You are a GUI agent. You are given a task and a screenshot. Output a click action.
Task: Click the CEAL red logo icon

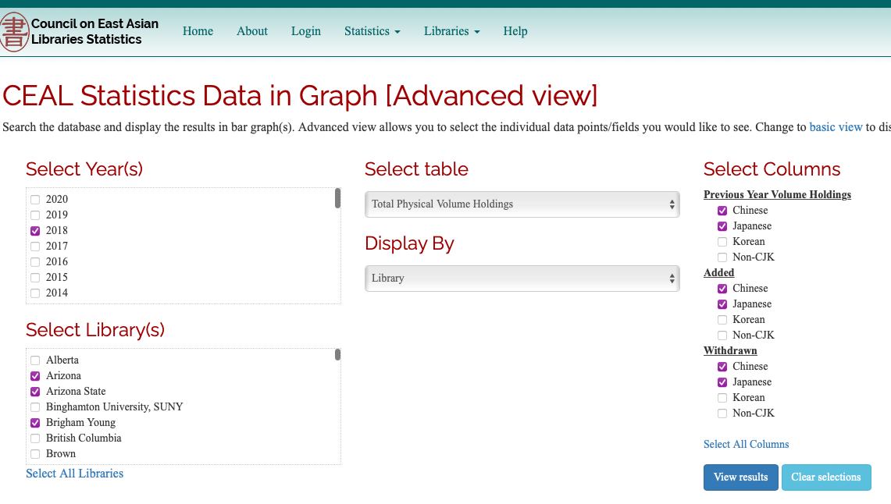13,32
